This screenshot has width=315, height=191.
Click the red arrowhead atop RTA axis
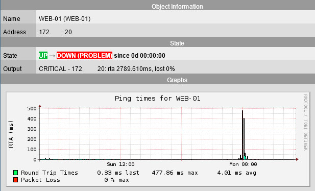40,106
